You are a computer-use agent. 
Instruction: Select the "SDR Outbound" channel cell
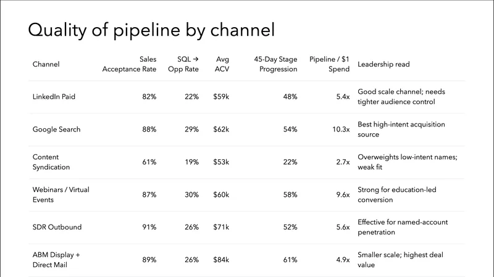tap(56, 228)
